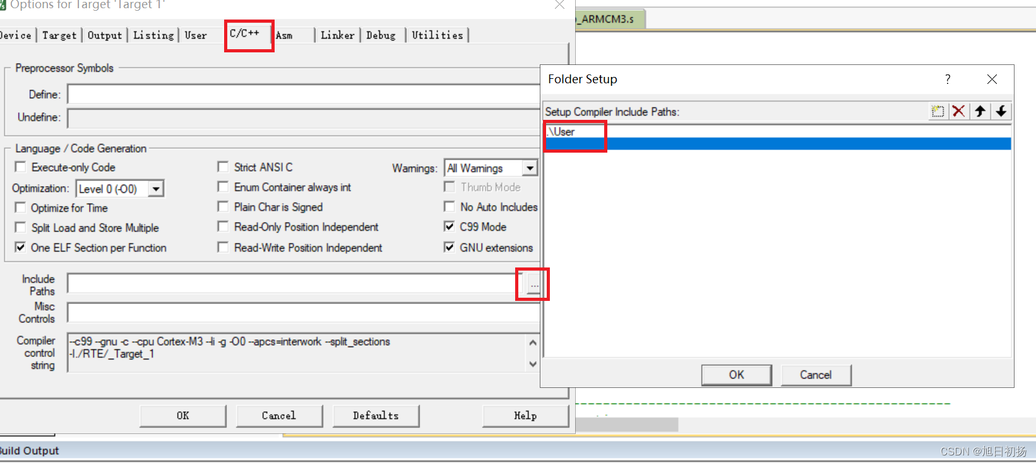Confirm Folder Setup with OK
The height and width of the screenshot is (463, 1036).
pos(737,375)
